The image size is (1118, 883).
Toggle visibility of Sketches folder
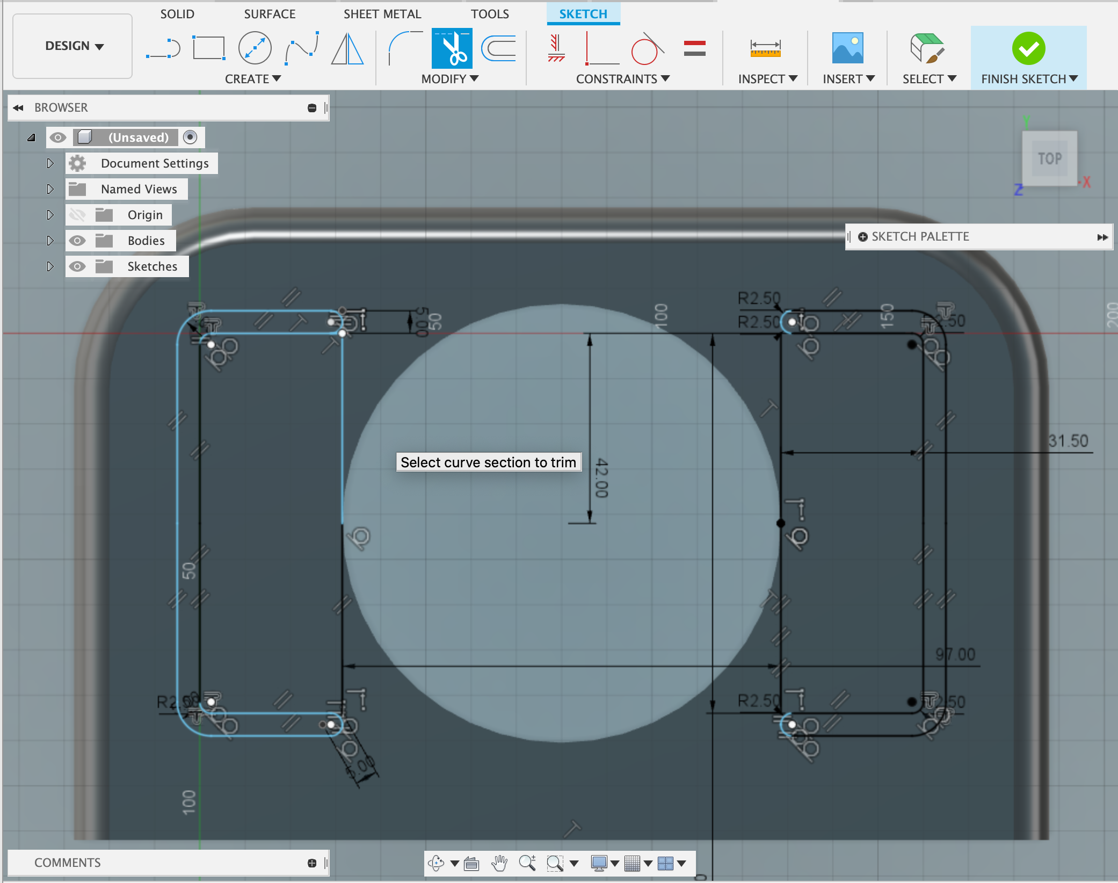tap(77, 266)
